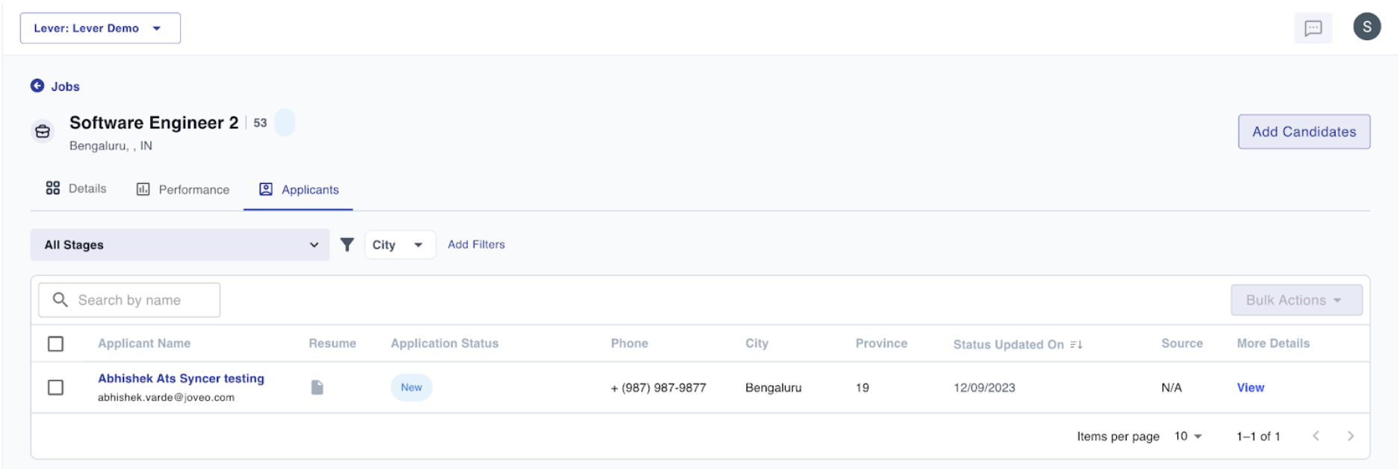Click the filter funnel icon

pyautogui.click(x=347, y=245)
